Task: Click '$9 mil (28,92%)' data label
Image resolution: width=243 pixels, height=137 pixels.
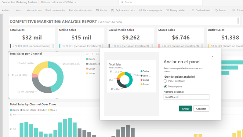Action: (x=26, y=92)
